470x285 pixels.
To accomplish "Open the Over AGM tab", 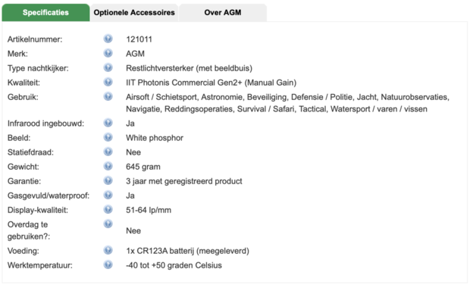I will click(x=223, y=13).
